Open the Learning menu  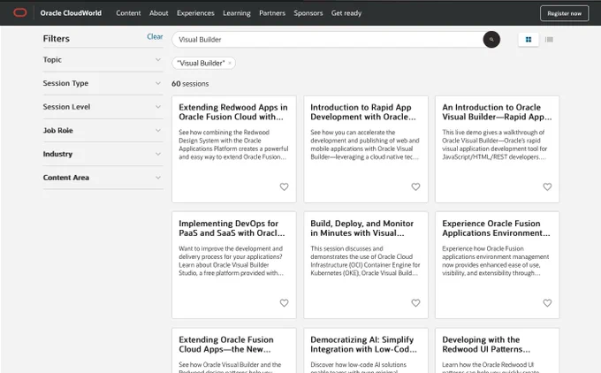click(237, 13)
